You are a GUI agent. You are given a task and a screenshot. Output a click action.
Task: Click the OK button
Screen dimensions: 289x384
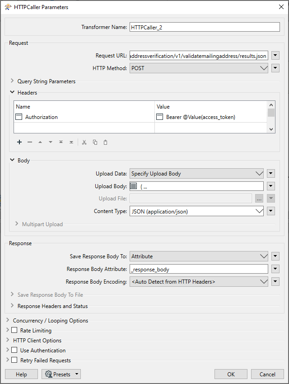pos(231,374)
